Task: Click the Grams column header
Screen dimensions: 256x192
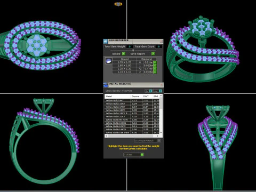Action: coord(137,97)
